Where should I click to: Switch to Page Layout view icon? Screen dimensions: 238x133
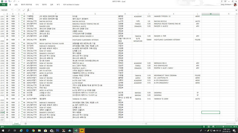click(x=209, y=127)
